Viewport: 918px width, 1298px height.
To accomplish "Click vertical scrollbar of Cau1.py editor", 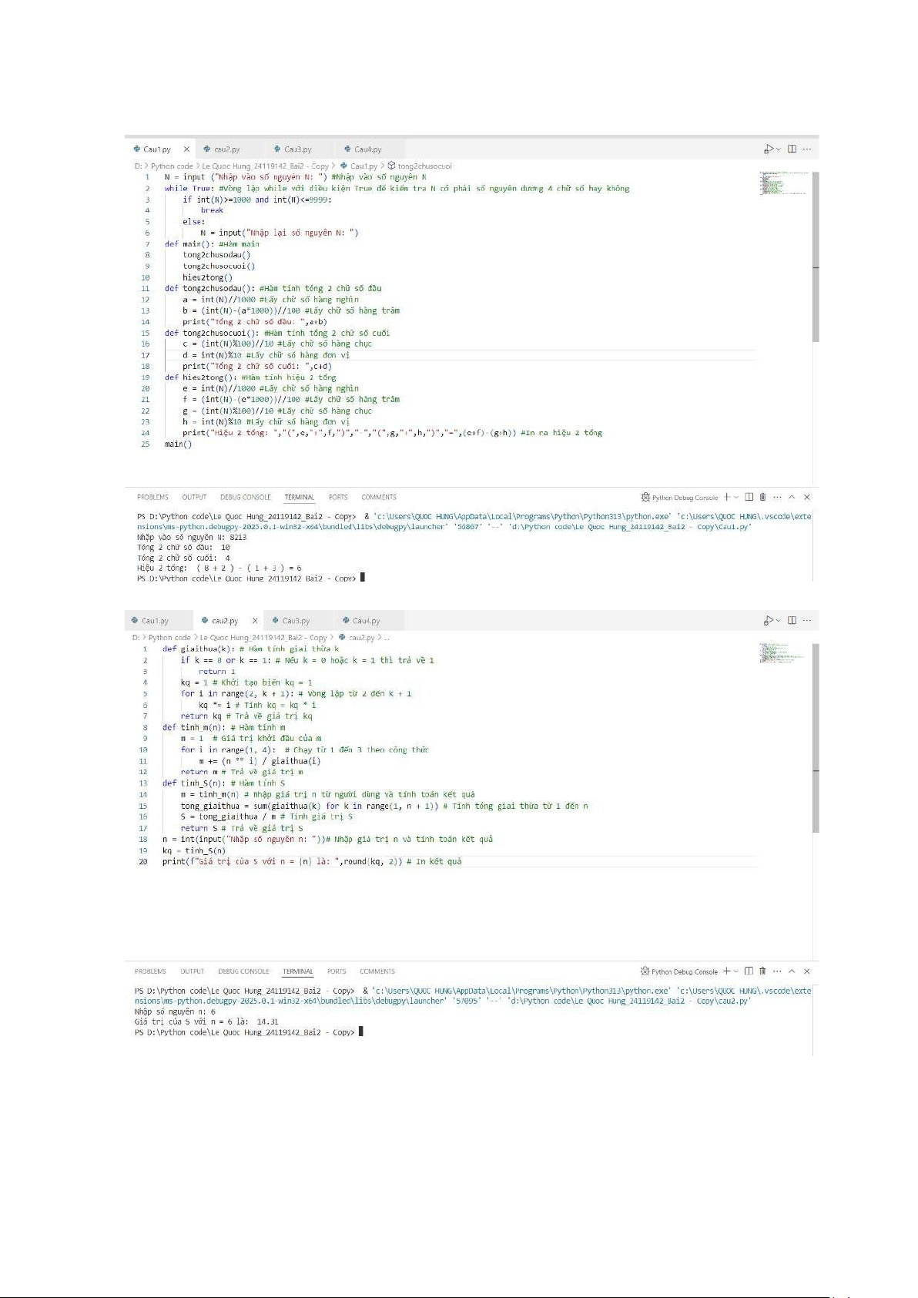I will [x=816, y=257].
